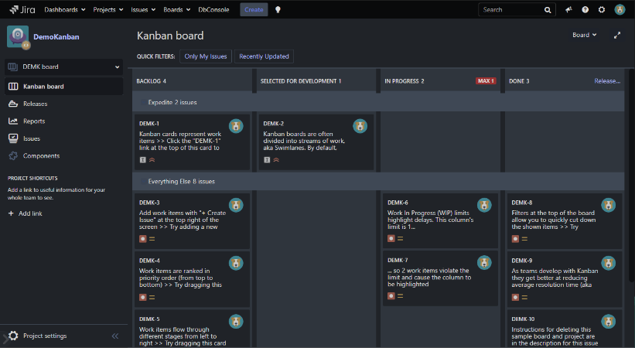
Task: Click the Jira logo
Action: [x=22, y=10]
